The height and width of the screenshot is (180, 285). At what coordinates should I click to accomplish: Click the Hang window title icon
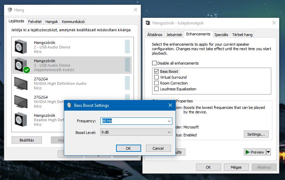(9, 10)
